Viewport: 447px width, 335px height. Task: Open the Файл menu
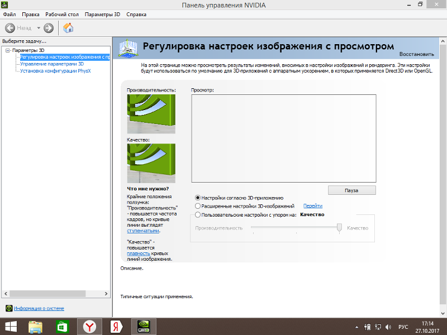coord(9,15)
